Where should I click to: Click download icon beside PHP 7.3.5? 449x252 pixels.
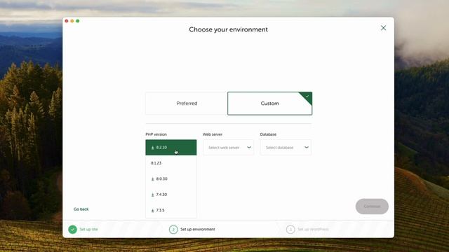[x=153, y=211]
